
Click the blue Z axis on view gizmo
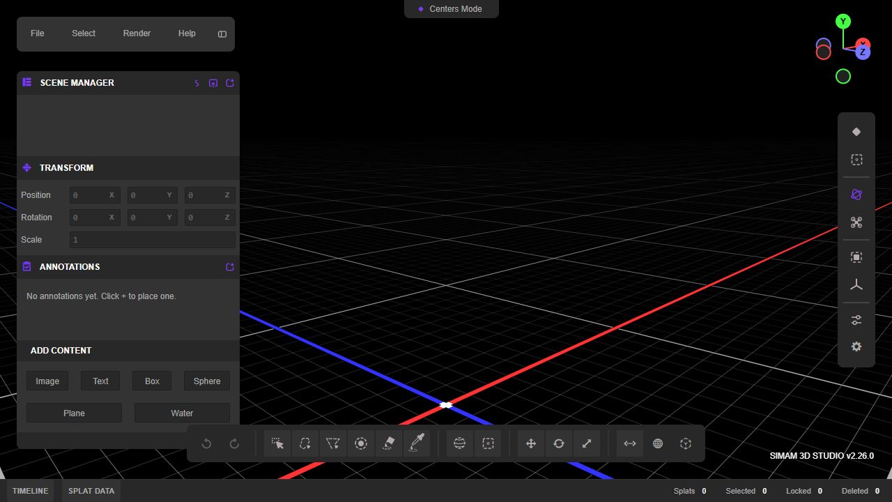pos(863,52)
